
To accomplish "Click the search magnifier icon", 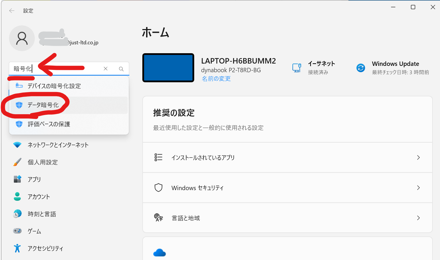I will coord(121,69).
